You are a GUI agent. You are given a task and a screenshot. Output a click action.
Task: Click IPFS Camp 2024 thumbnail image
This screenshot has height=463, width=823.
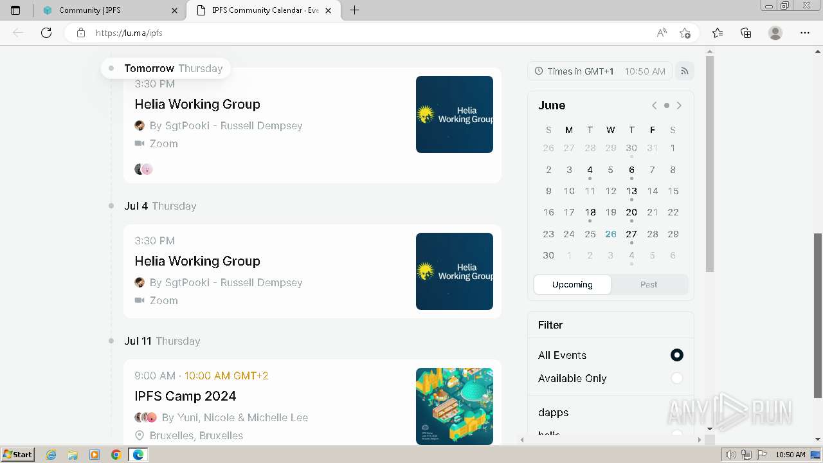pyautogui.click(x=455, y=406)
